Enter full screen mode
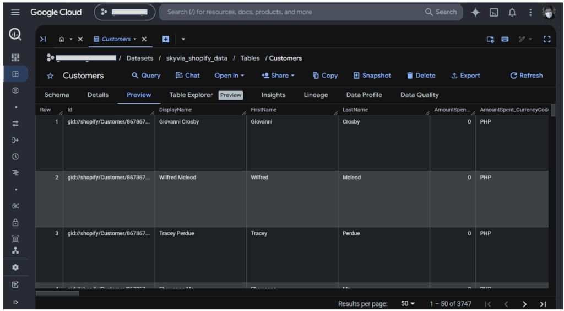The image size is (564, 311). coord(547,39)
